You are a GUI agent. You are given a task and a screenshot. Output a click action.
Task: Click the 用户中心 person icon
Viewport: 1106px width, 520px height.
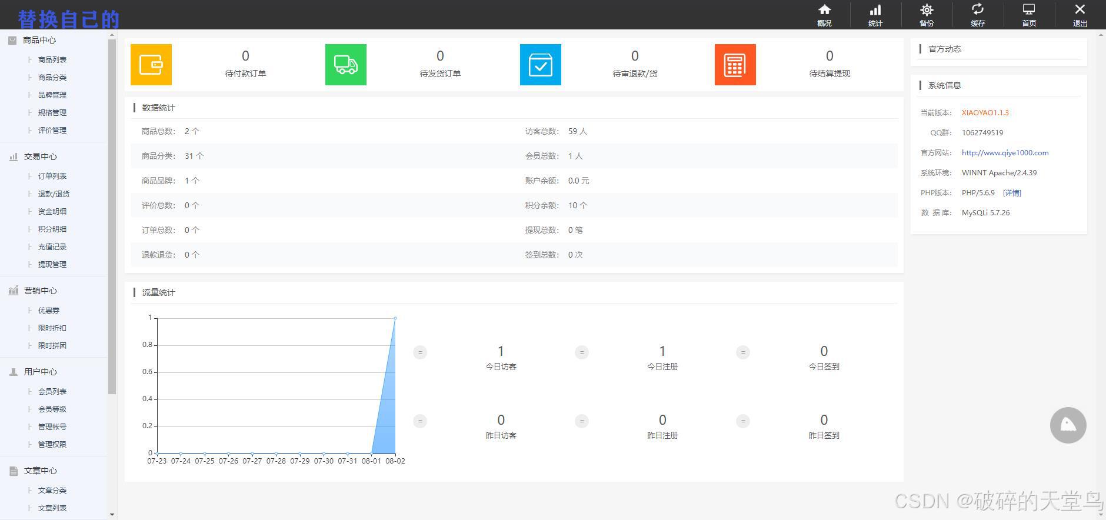point(13,372)
